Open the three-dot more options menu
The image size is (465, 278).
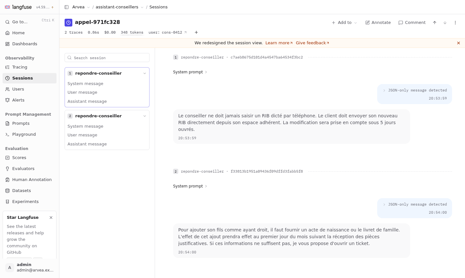(x=455, y=23)
